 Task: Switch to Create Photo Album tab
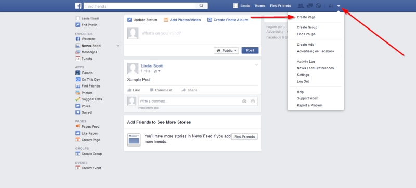[x=228, y=20]
